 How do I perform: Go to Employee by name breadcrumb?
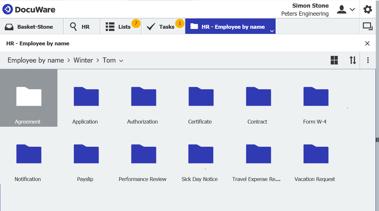36,60
